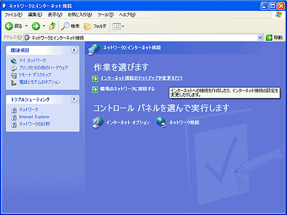Image resolution: width=287 pixels, height=215 pixels.
Task: Open インターネット オプション control panel
Action: [x=127, y=123]
